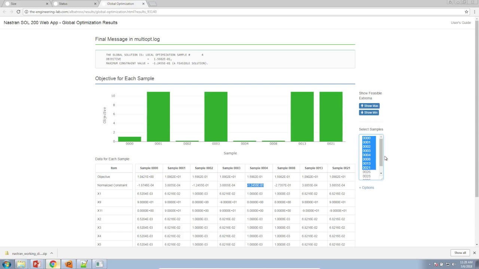Open the orange P app on taskbar
Screen dimensions: 479x269
click(x=68, y=264)
